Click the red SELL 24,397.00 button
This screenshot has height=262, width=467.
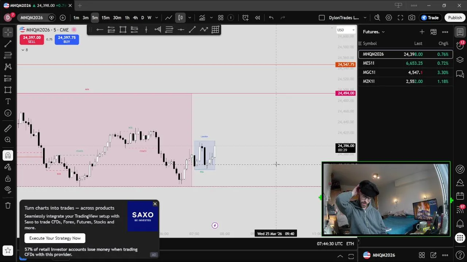pyautogui.click(x=32, y=39)
